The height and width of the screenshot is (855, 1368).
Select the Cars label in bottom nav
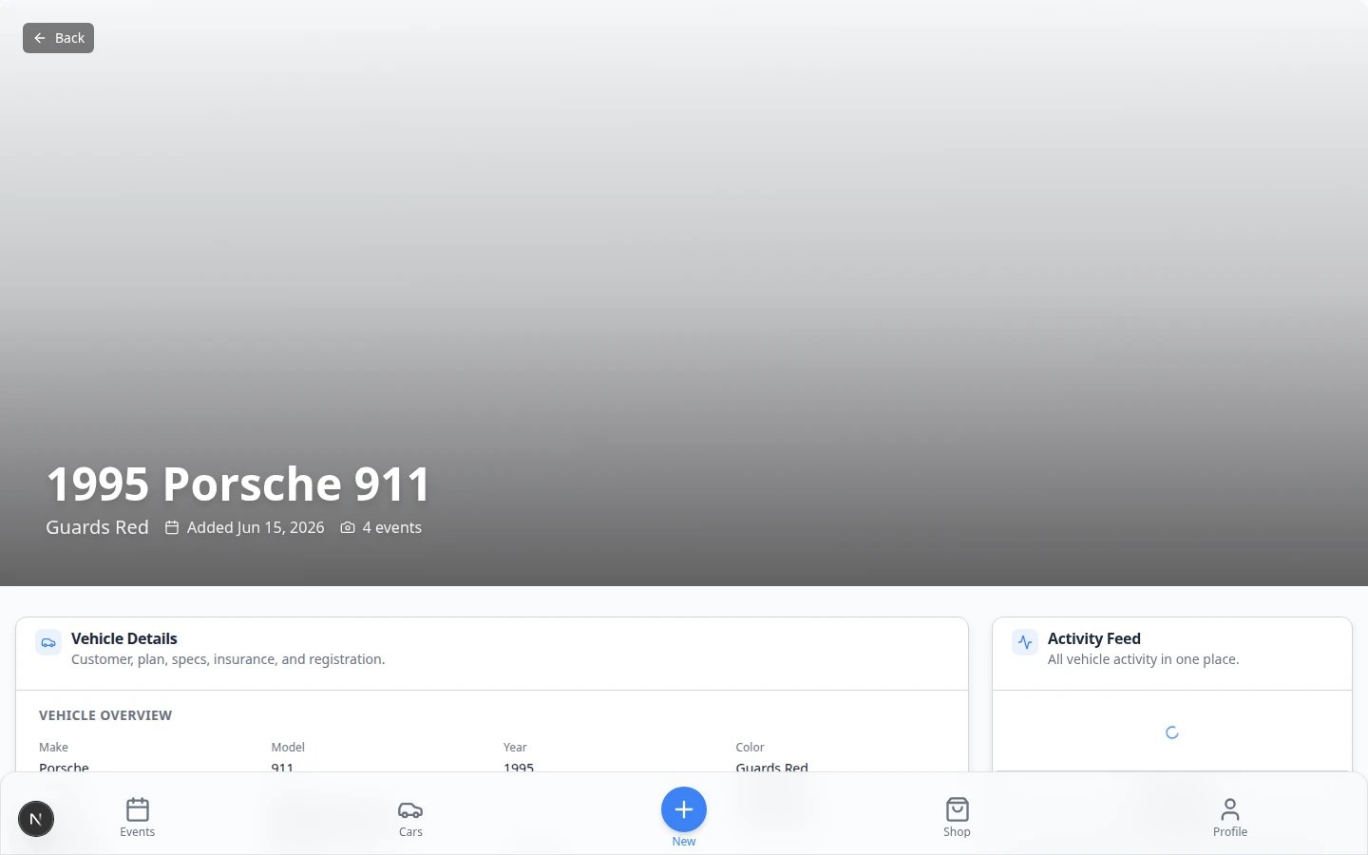click(x=410, y=832)
